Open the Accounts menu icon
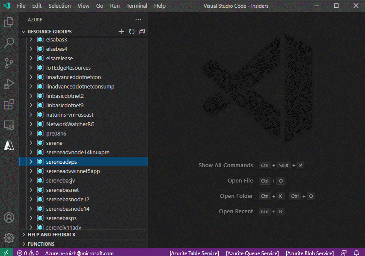365x256 pixels. click(9, 218)
